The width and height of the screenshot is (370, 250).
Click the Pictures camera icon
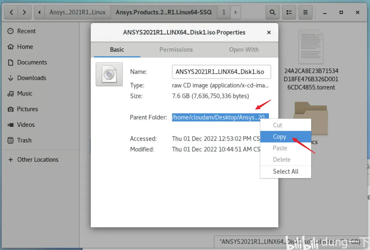[x=10, y=109]
